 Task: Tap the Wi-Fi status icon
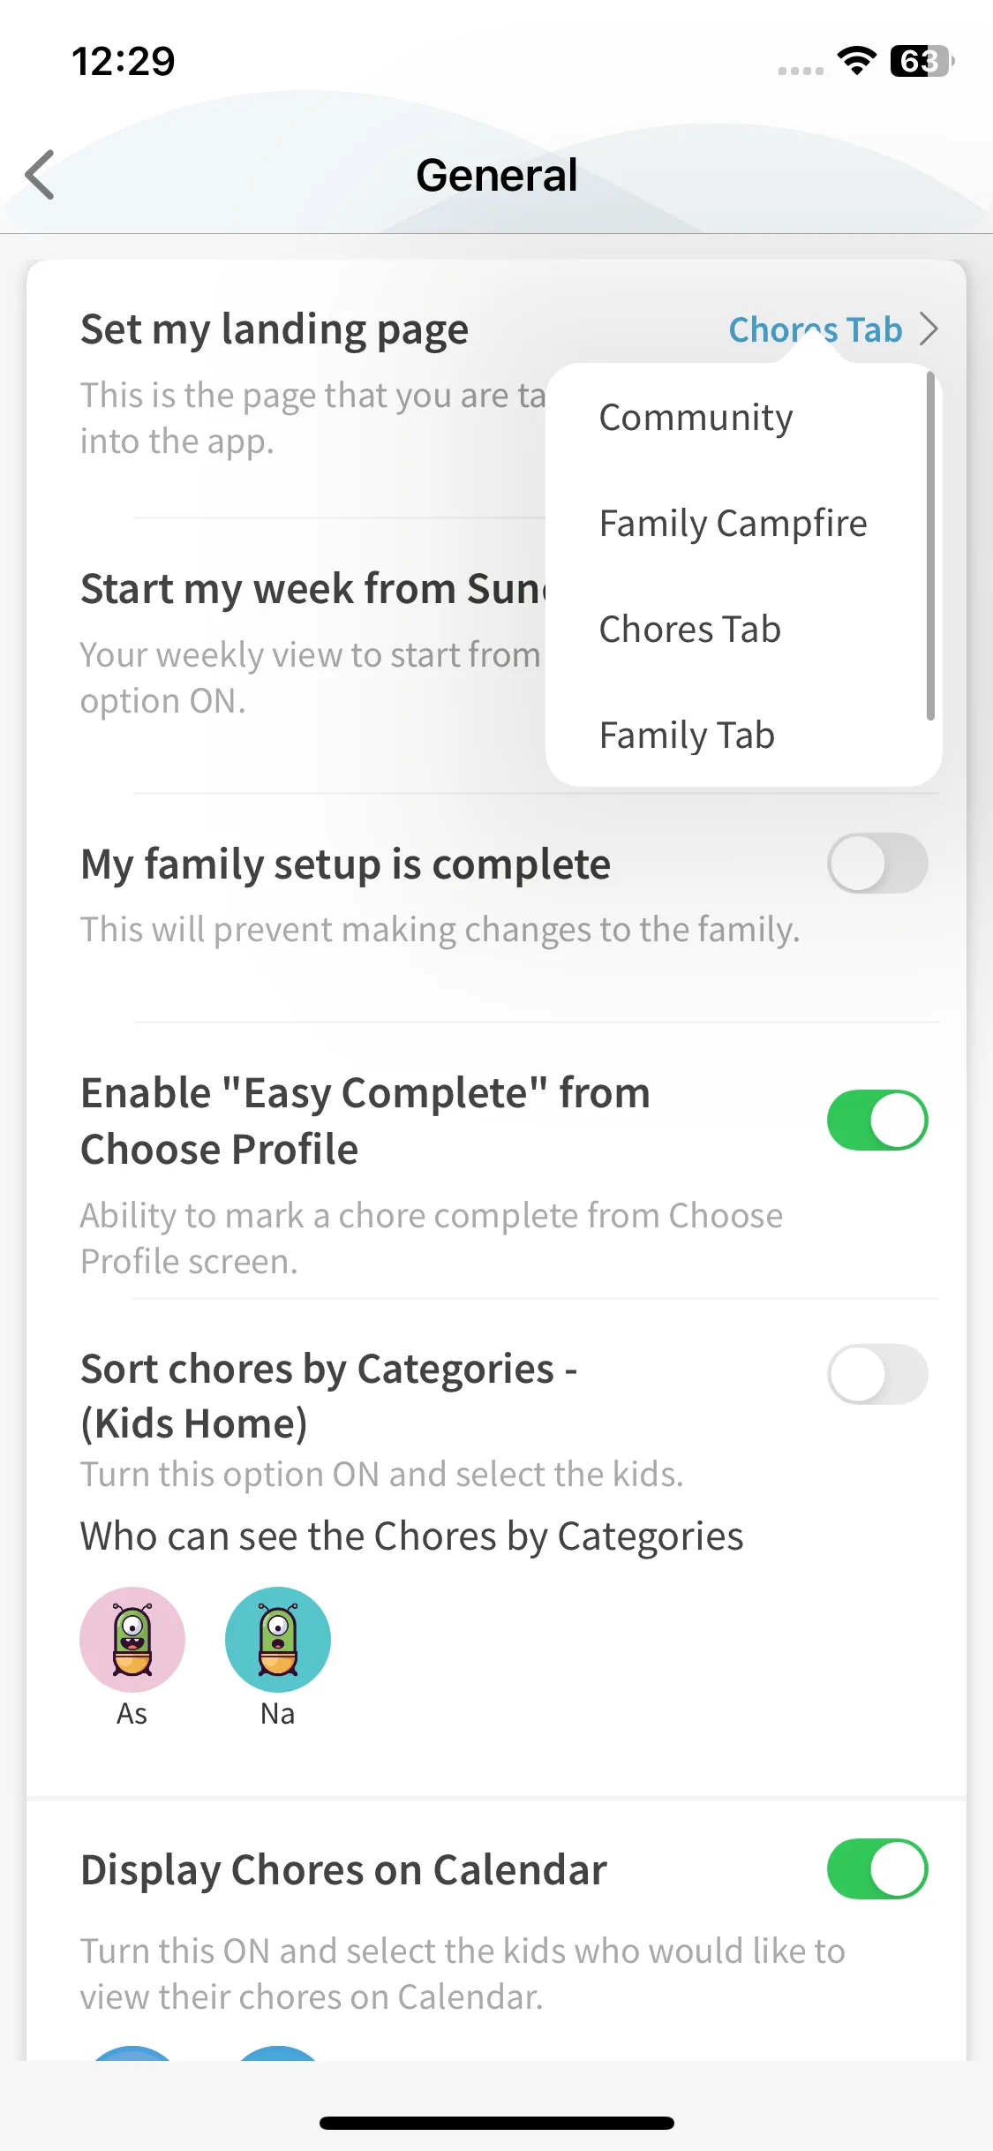[856, 61]
